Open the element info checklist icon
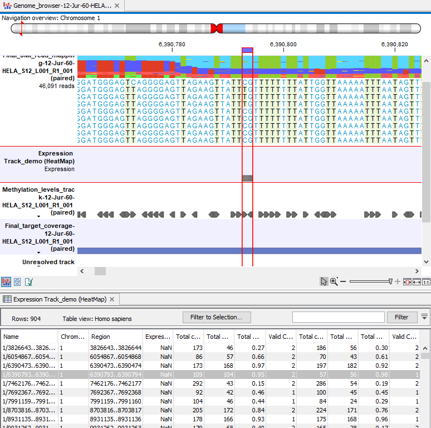Image resolution: width=431 pixels, height=428 pixels. coord(30,282)
